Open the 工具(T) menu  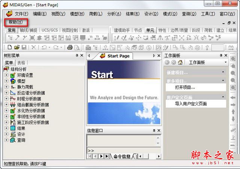pyautogui.click(x=208, y=14)
